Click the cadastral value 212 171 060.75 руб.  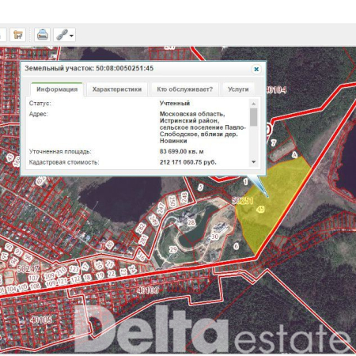pos(188,162)
